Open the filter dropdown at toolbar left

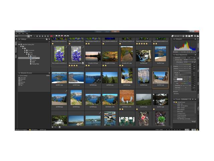pyautogui.click(x=21, y=36)
